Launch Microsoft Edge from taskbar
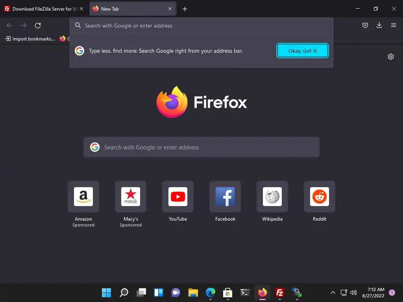 point(210,293)
